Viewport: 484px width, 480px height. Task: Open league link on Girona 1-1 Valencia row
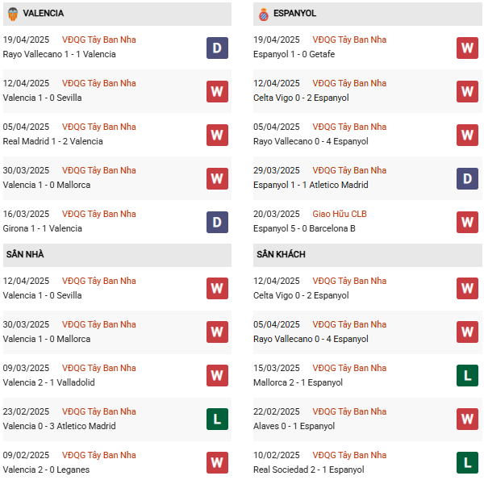click(99, 214)
